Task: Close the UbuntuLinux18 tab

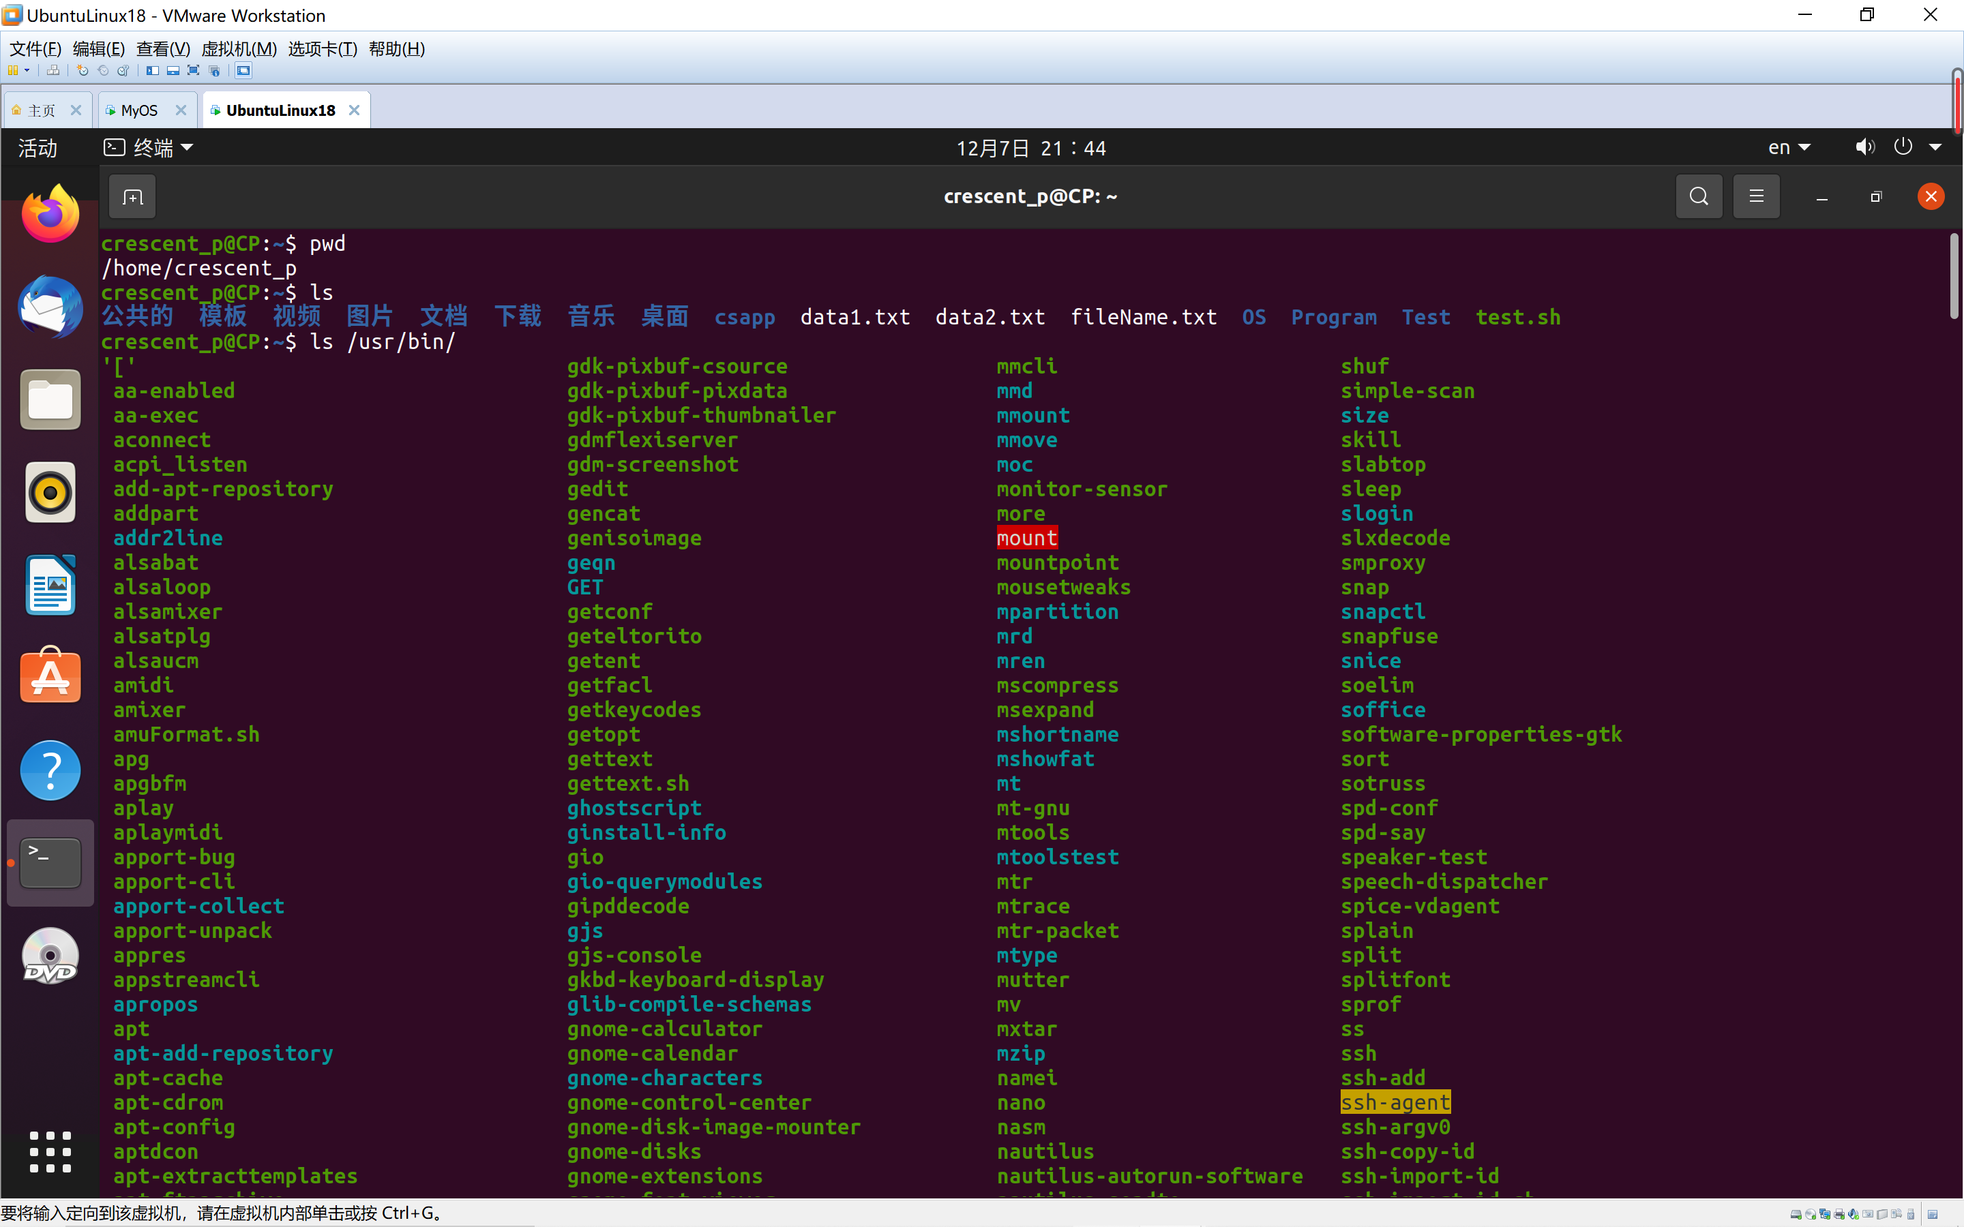Action: click(354, 110)
